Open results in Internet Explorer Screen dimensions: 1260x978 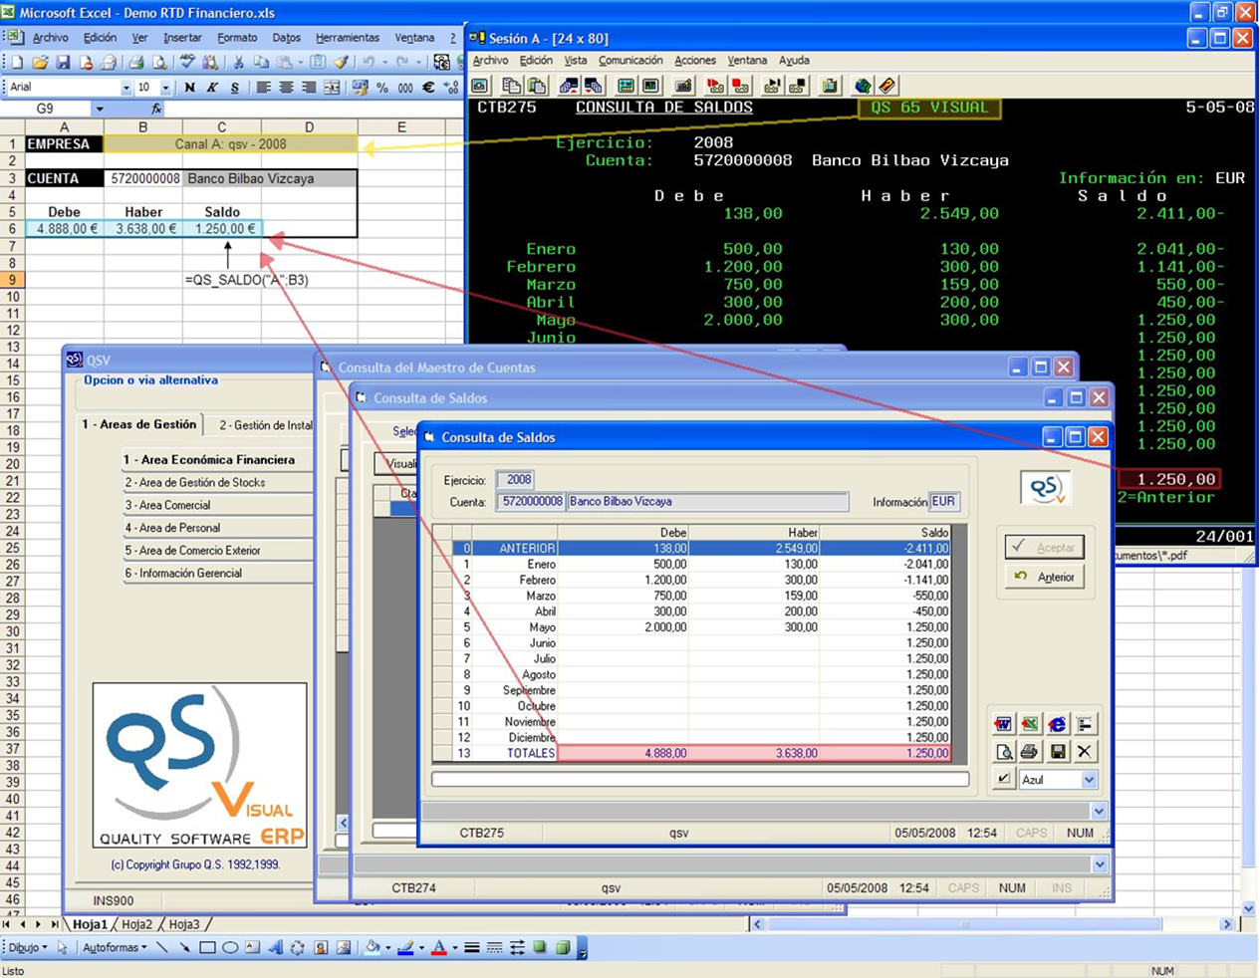coord(1055,723)
